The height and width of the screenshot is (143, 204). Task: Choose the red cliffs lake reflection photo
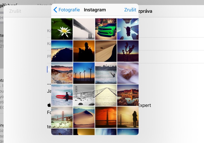point(128,95)
